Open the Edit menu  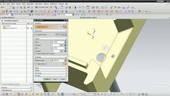(4, 4)
